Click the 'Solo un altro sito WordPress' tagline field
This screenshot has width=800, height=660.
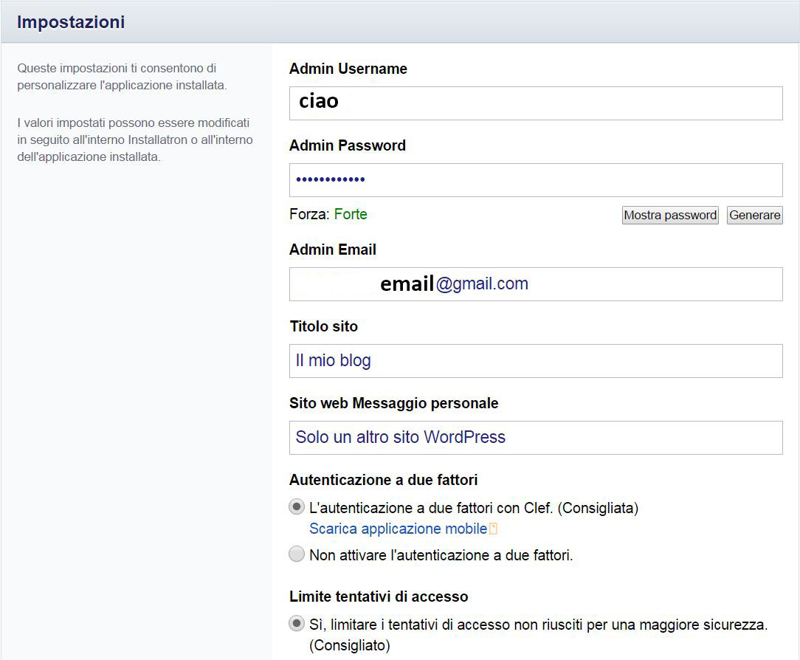[x=535, y=438]
